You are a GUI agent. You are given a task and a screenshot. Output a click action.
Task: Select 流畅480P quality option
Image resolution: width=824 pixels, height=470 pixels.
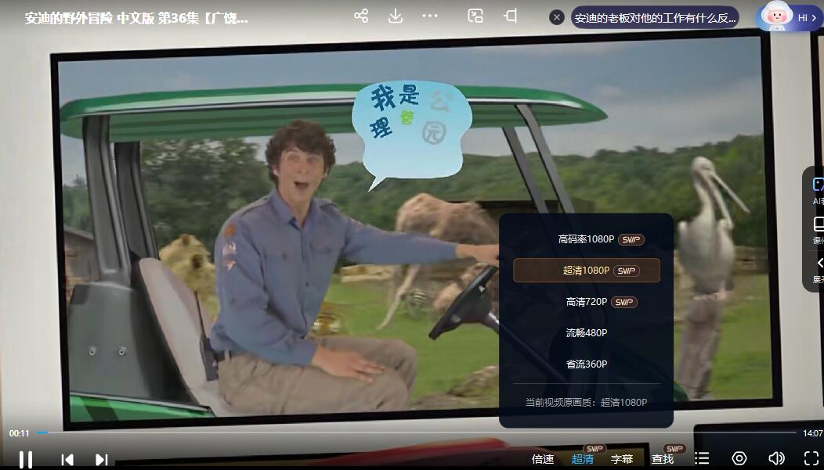pos(587,332)
